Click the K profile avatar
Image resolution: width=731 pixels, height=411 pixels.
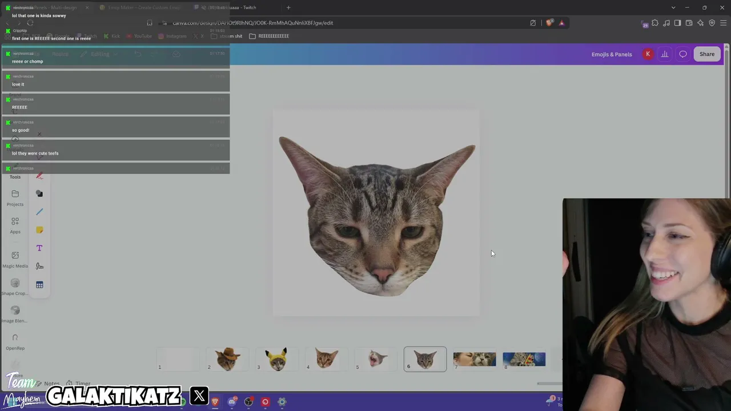coord(648,54)
